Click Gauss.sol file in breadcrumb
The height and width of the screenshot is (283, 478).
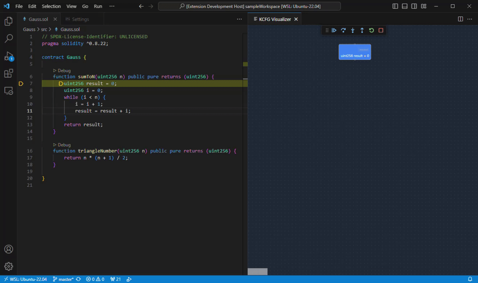point(70,29)
